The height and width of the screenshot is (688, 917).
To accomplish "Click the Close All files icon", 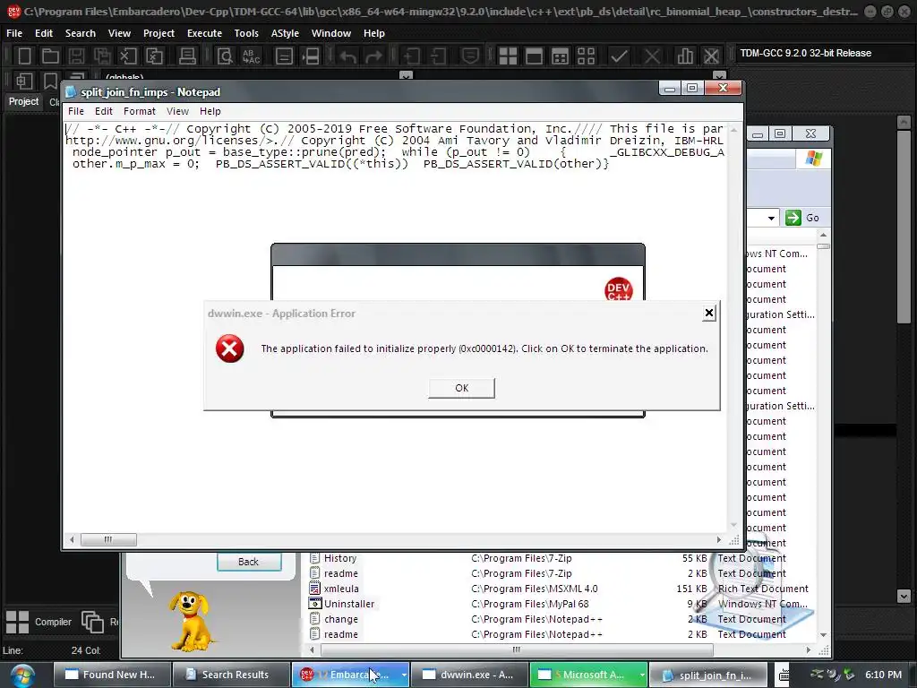I will point(154,56).
